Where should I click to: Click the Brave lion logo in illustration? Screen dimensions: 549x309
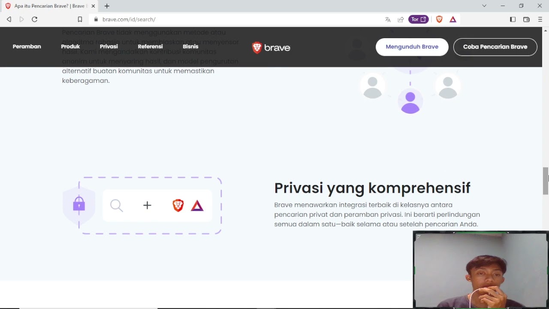pos(178,206)
